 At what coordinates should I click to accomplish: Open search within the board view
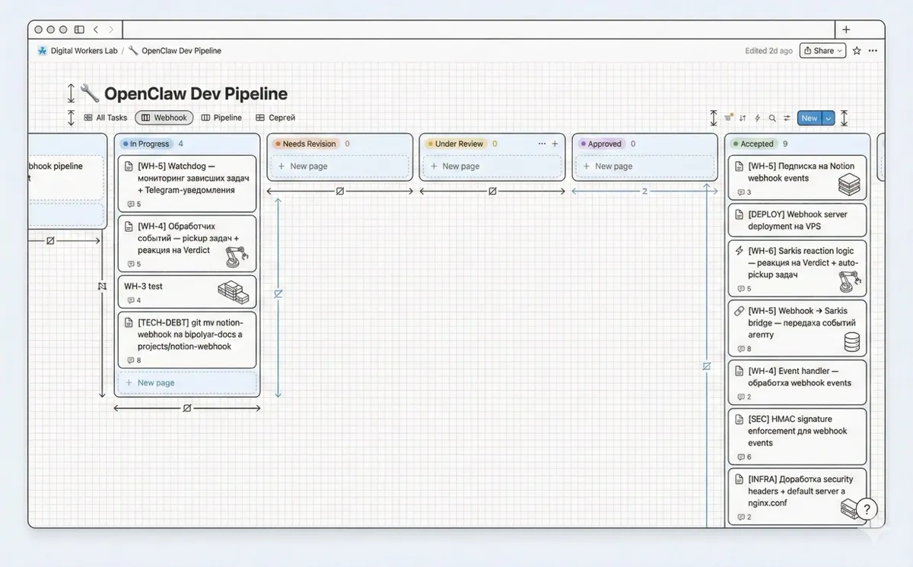[x=772, y=118]
